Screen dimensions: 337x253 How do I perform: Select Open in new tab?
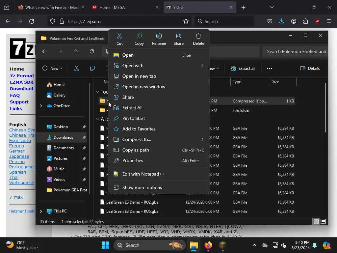point(159,76)
